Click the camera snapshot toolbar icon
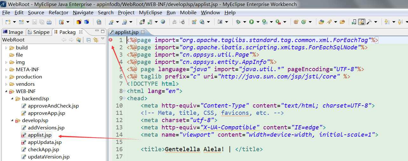Image resolution: width=408 pixels, height=161 pixels. point(220,22)
